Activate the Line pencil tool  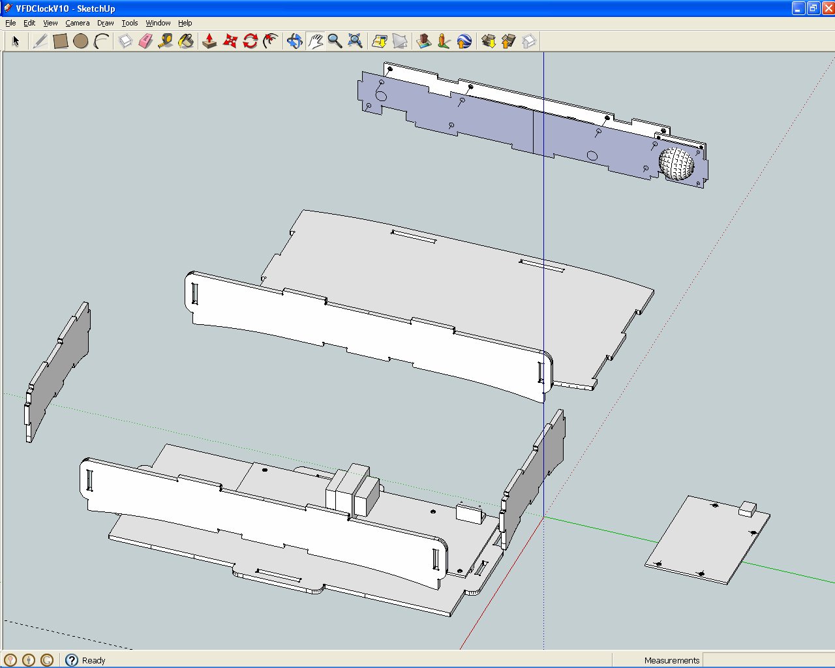(40, 41)
